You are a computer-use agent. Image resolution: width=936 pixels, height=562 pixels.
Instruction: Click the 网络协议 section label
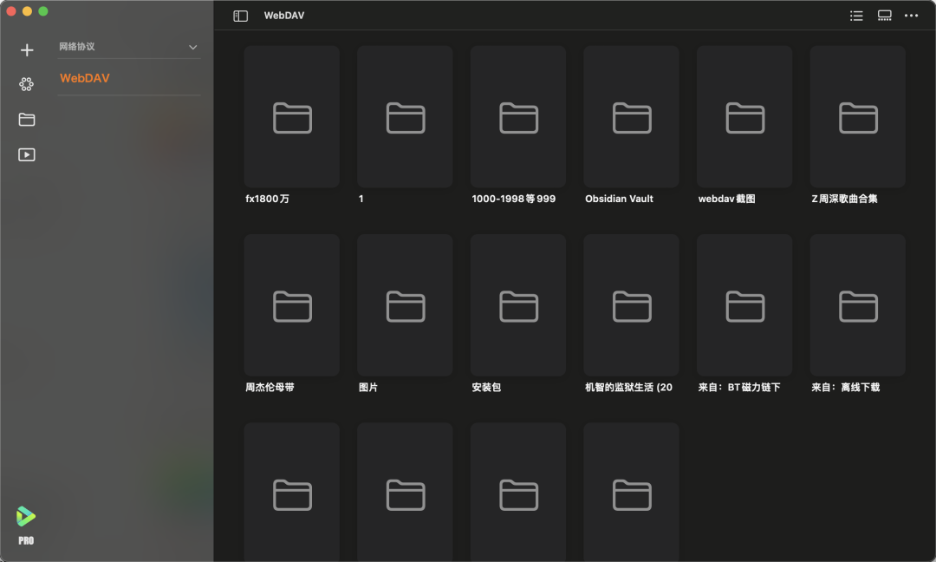(x=77, y=47)
